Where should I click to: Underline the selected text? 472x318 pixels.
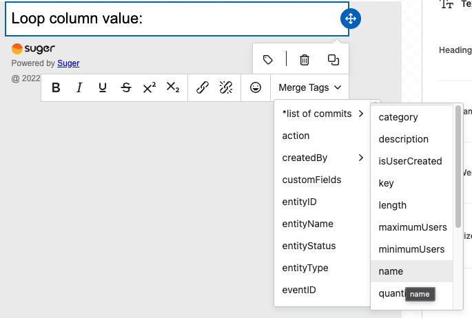(x=103, y=88)
